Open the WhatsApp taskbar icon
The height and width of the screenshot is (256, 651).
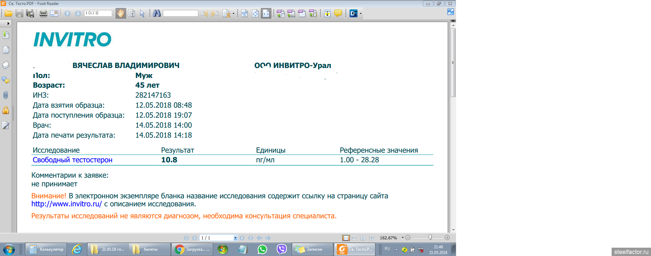[x=262, y=249]
